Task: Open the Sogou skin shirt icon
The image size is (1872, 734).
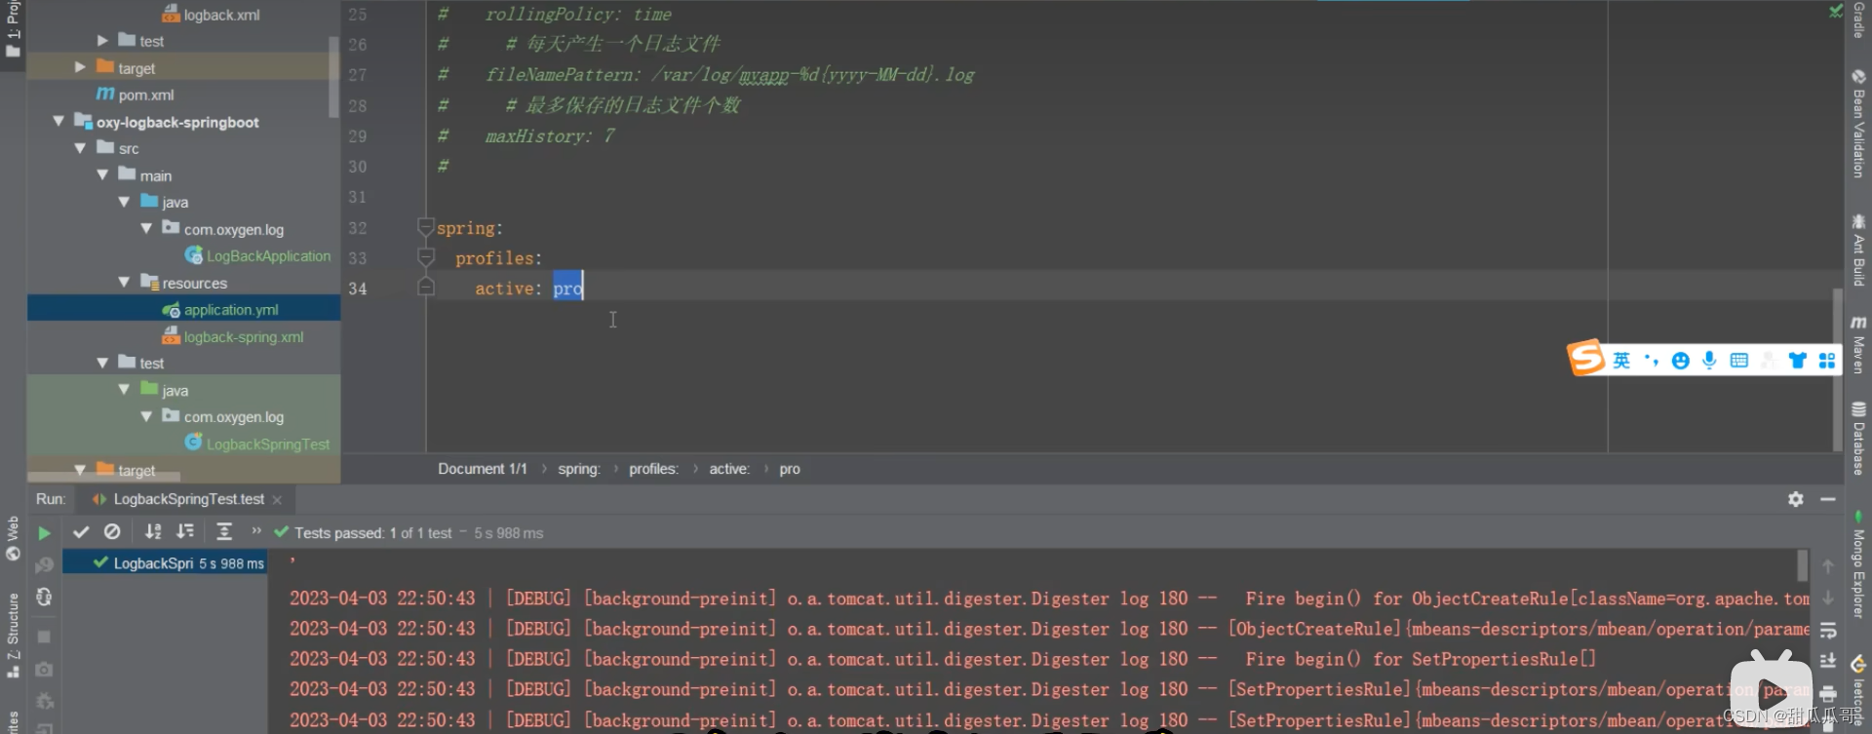Action: (1797, 361)
